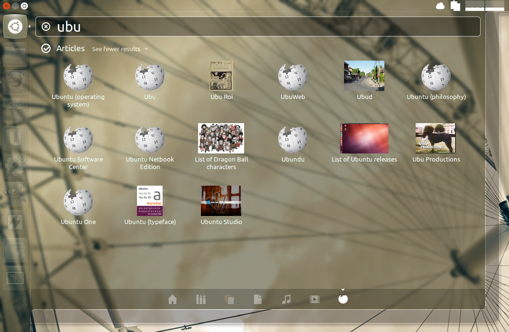Collapse results via 'See fewer results'
Viewport: 509px width, 332px height.
click(x=120, y=49)
